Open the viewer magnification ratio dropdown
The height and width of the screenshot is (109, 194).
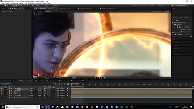pos(41,78)
